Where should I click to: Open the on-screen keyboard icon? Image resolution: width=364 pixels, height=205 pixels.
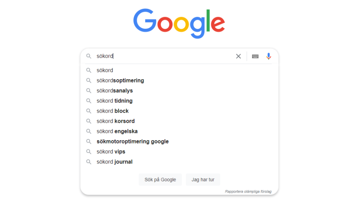click(x=255, y=56)
